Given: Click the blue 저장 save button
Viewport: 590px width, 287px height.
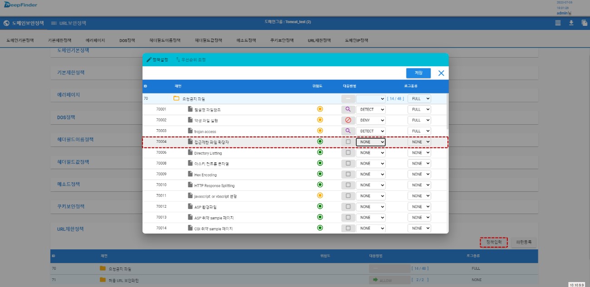Looking at the screenshot, I should [x=418, y=73].
